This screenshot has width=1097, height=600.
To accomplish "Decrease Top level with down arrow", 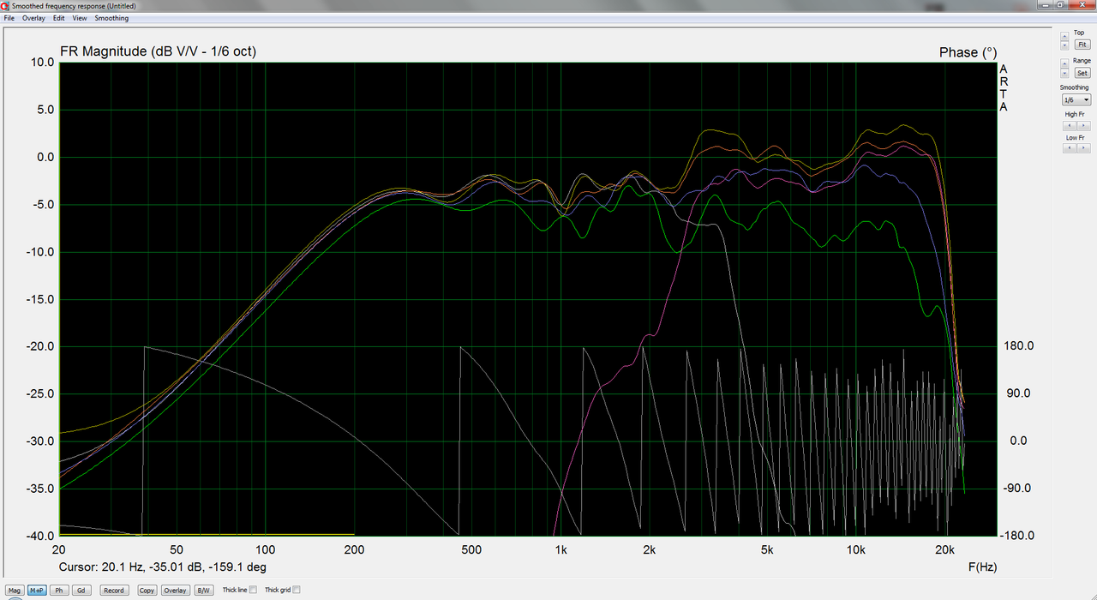I will click(x=1064, y=45).
